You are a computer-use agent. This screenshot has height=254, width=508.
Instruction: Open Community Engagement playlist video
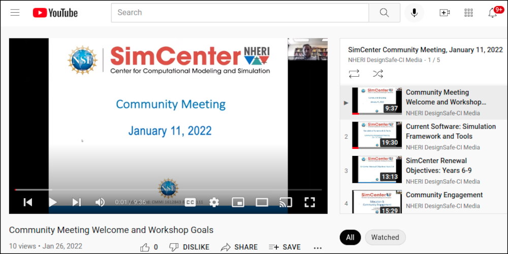pyautogui.click(x=424, y=201)
